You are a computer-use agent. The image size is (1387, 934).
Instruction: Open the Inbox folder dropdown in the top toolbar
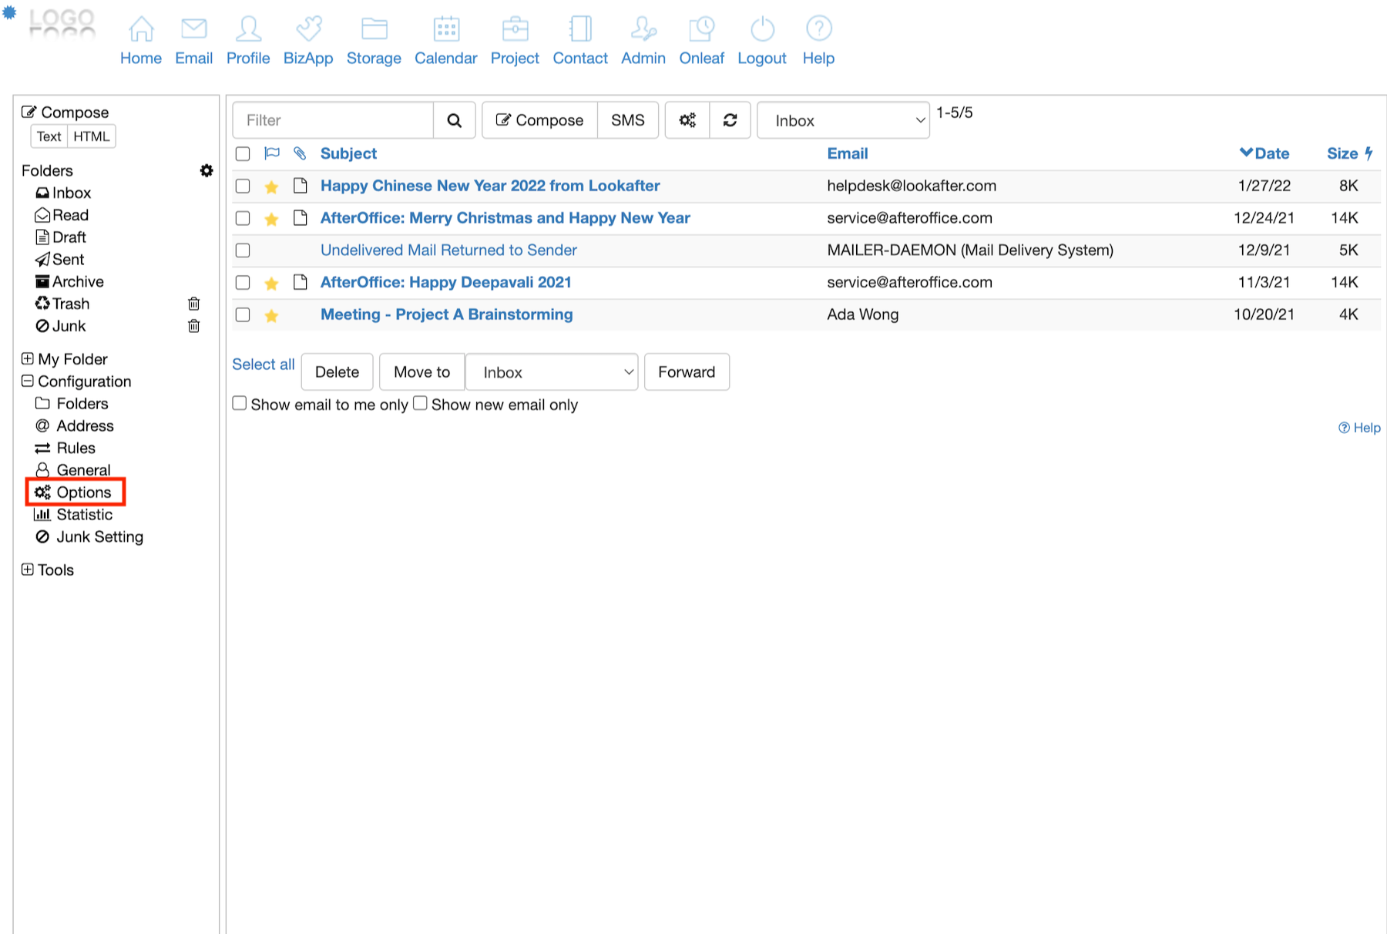pos(843,120)
